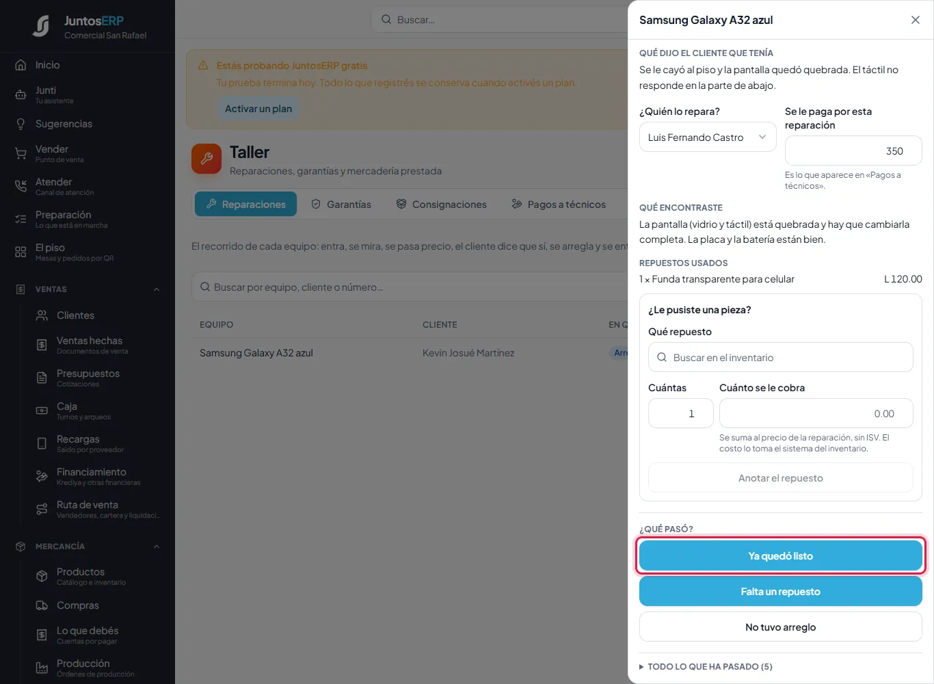The height and width of the screenshot is (684, 934).
Task: Click the Clientes people icon
Action: (42, 315)
